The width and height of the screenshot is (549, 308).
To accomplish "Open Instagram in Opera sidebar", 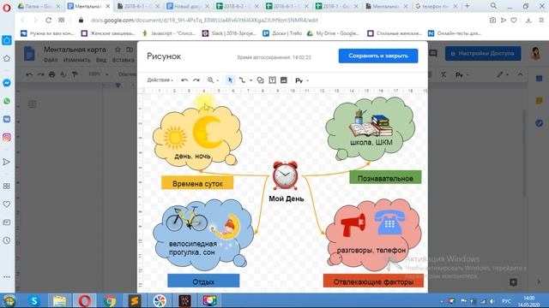I will (7, 137).
